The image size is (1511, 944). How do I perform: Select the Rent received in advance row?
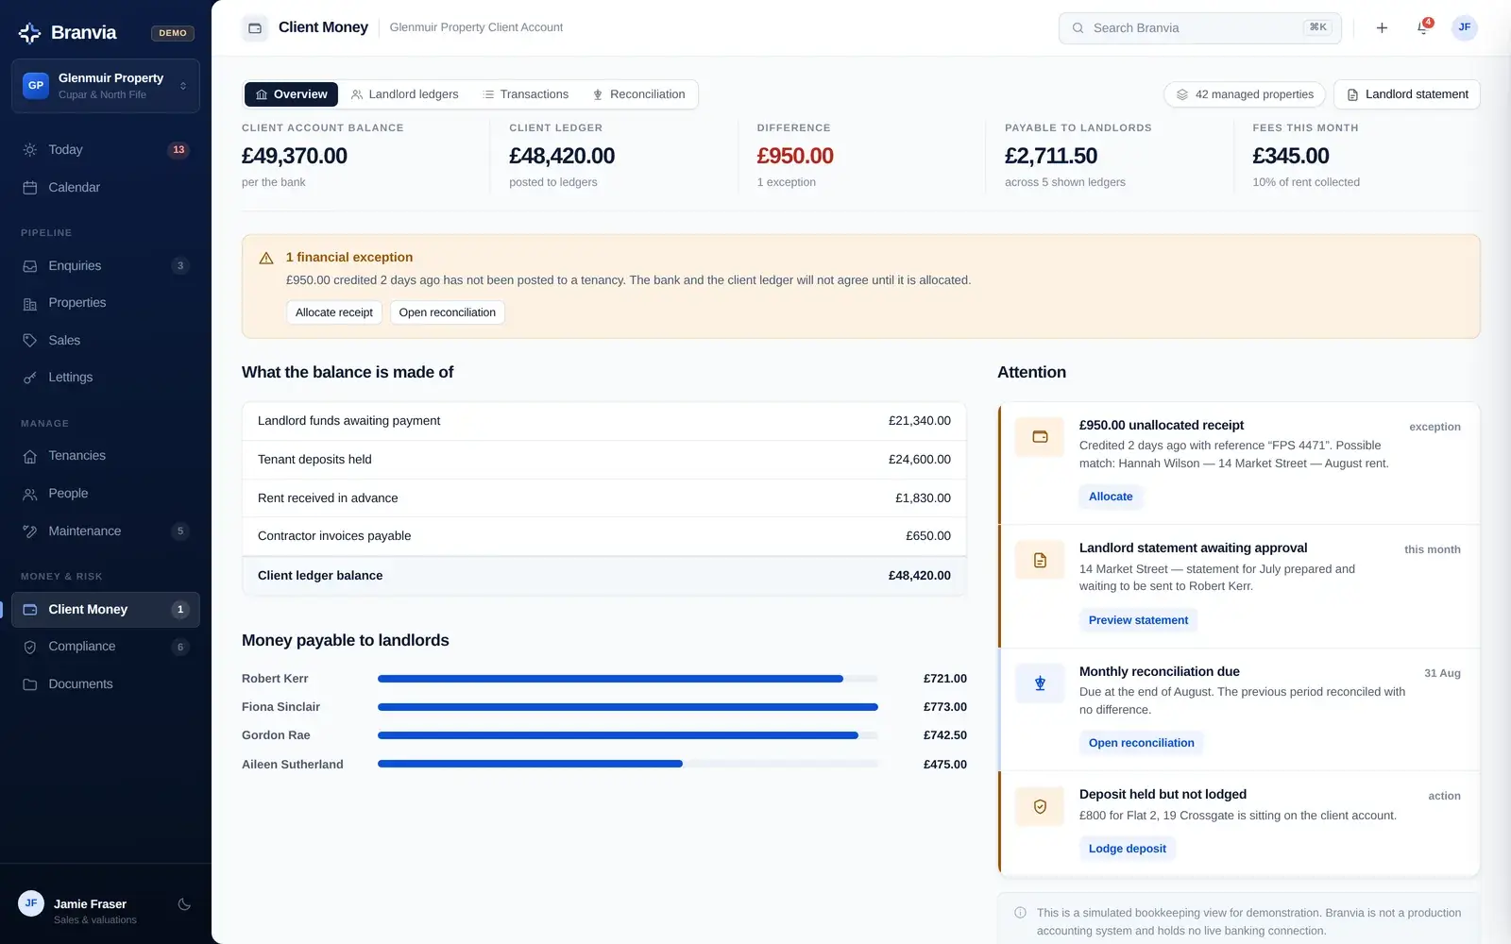[604, 498]
